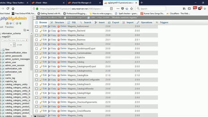Click Copy icon for Magento_Braintree row
This screenshot has height=117, width=208.
[x=49, y=40]
